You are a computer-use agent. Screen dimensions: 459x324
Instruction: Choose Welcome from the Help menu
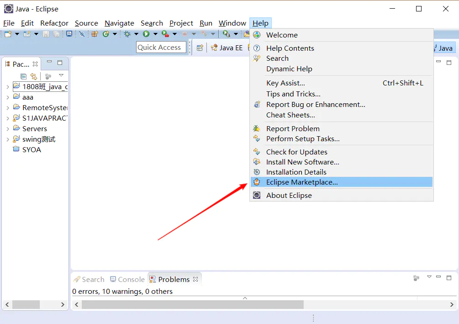(342, 35)
